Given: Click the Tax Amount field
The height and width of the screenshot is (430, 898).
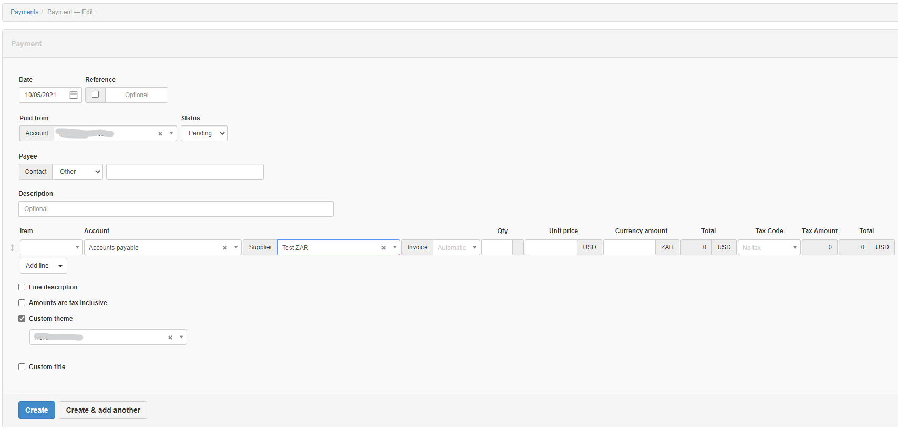Looking at the screenshot, I should (x=820, y=247).
